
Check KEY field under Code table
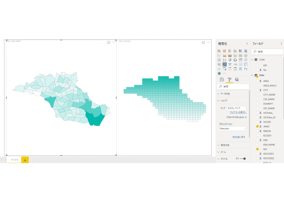tap(257, 65)
